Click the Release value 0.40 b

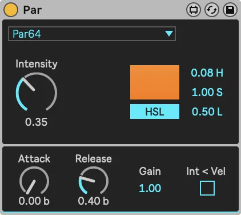[x=93, y=201]
